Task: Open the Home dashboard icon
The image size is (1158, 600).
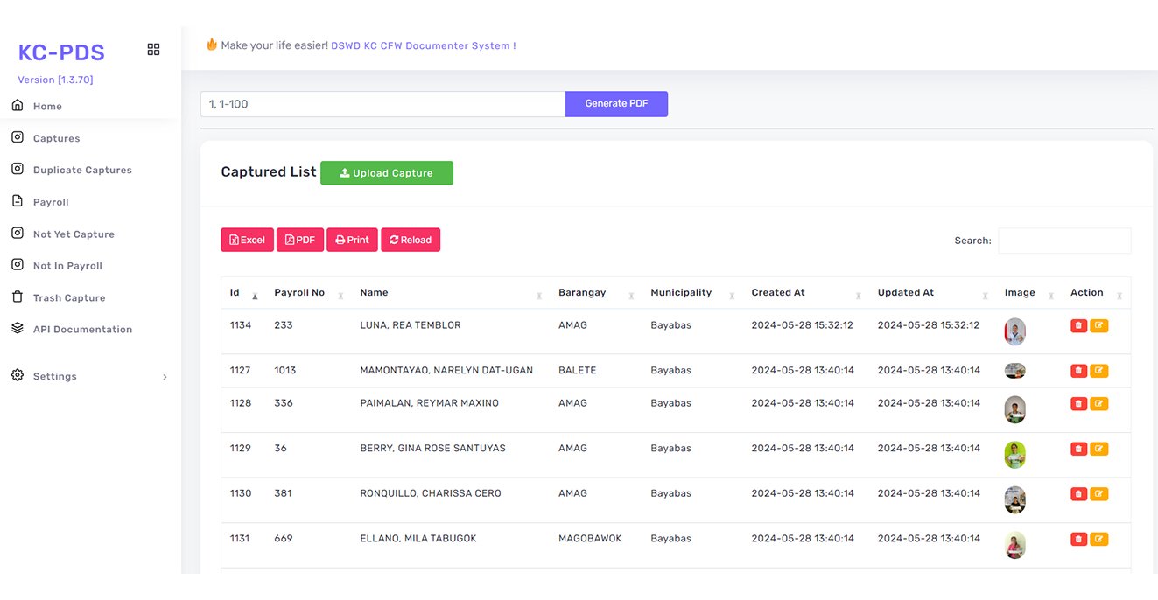Action: click(16, 105)
